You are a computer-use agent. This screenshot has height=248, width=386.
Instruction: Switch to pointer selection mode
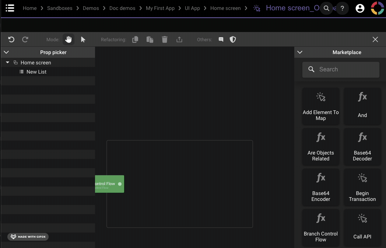point(83,39)
